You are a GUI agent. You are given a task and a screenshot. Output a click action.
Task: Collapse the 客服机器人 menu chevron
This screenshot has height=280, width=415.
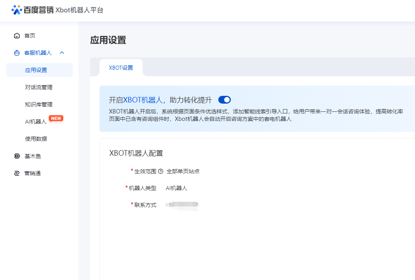click(x=62, y=53)
